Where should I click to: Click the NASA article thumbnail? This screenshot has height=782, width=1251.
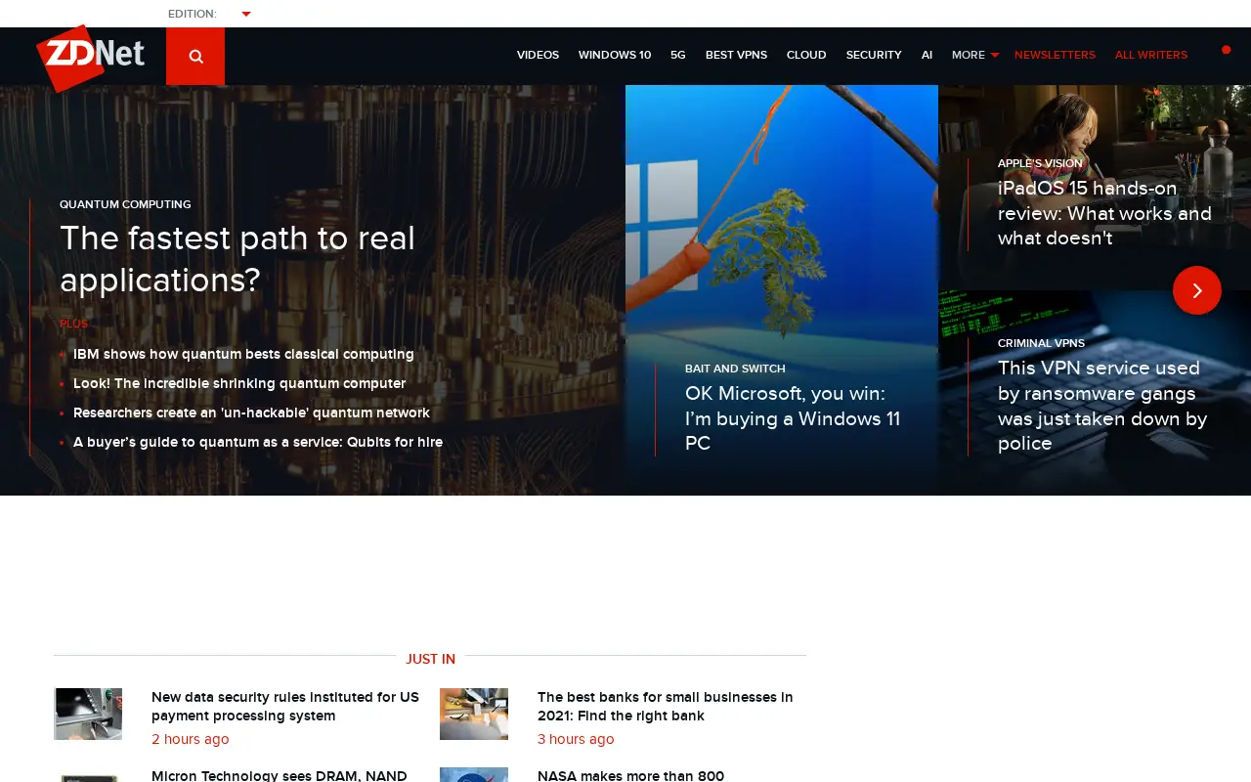click(x=474, y=775)
